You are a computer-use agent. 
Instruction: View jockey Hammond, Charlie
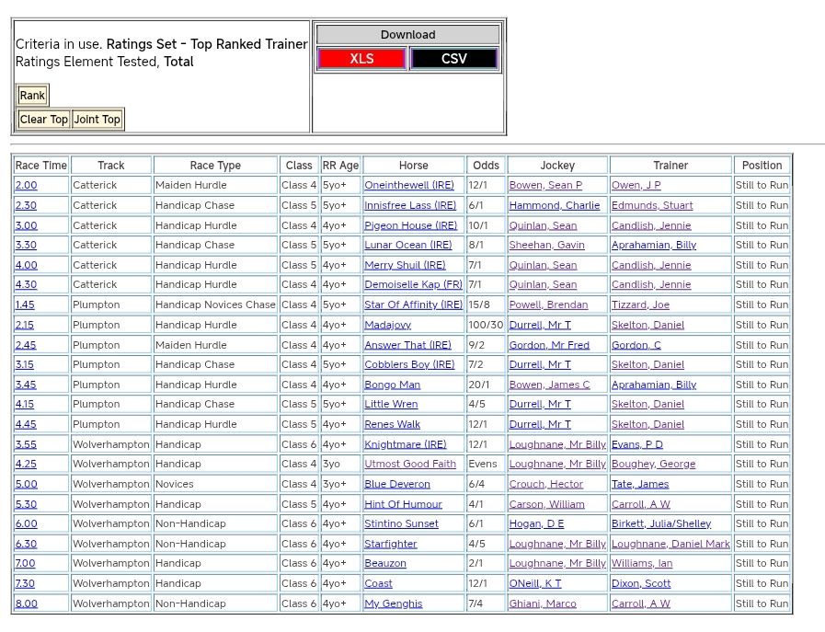pyautogui.click(x=554, y=206)
